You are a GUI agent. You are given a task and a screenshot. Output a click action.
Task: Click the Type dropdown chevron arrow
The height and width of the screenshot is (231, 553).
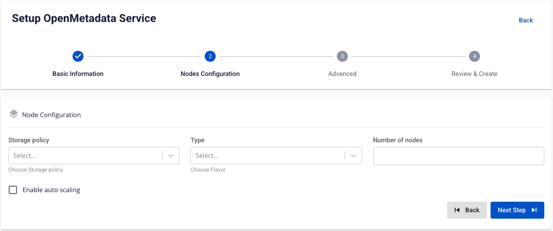[x=353, y=156]
